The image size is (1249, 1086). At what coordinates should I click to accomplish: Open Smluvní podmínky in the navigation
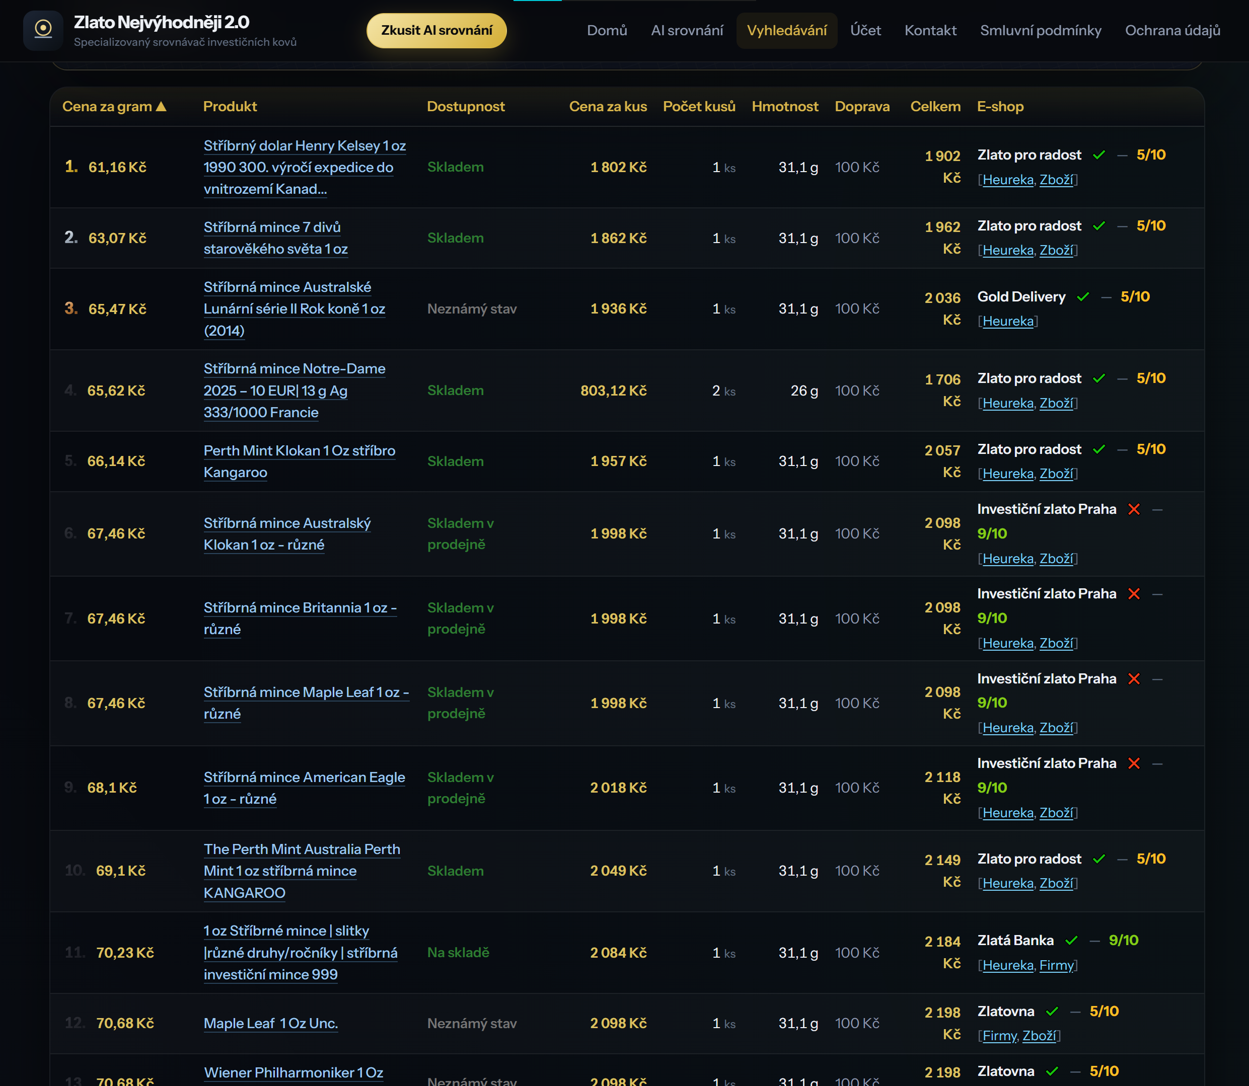1041,30
